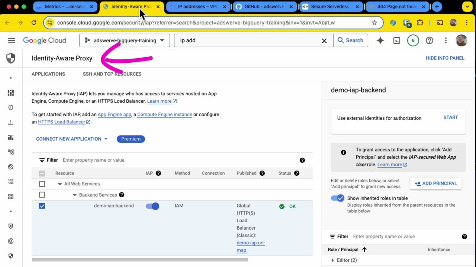Image resolution: width=476 pixels, height=267 pixels.
Task: Open the App Engine app link
Action: click(x=114, y=115)
